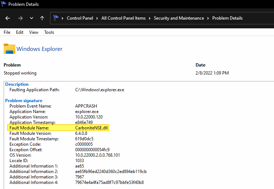Image resolution: width=274 pixels, height=189 pixels.
Task: Open the recent locations dropdown chevron
Action: [x=32, y=18]
